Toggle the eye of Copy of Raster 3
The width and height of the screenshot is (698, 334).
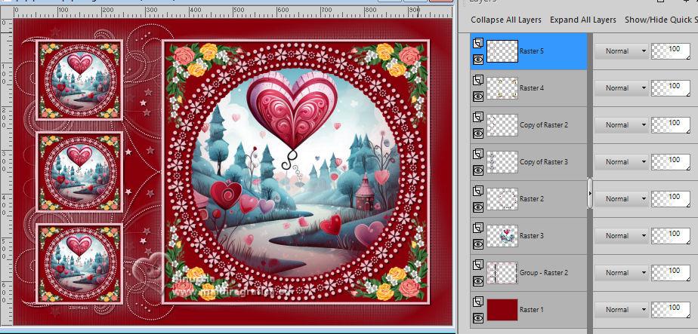(478, 170)
